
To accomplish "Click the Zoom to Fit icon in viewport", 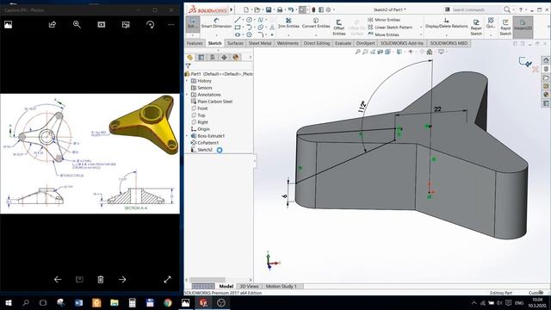I will tap(357, 52).
